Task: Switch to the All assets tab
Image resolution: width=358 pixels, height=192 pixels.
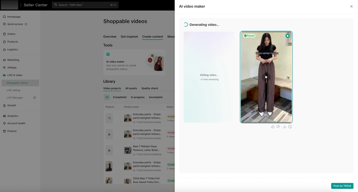Action: [x=131, y=88]
